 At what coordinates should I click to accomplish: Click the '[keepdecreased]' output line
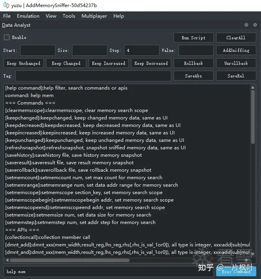coord(93,125)
